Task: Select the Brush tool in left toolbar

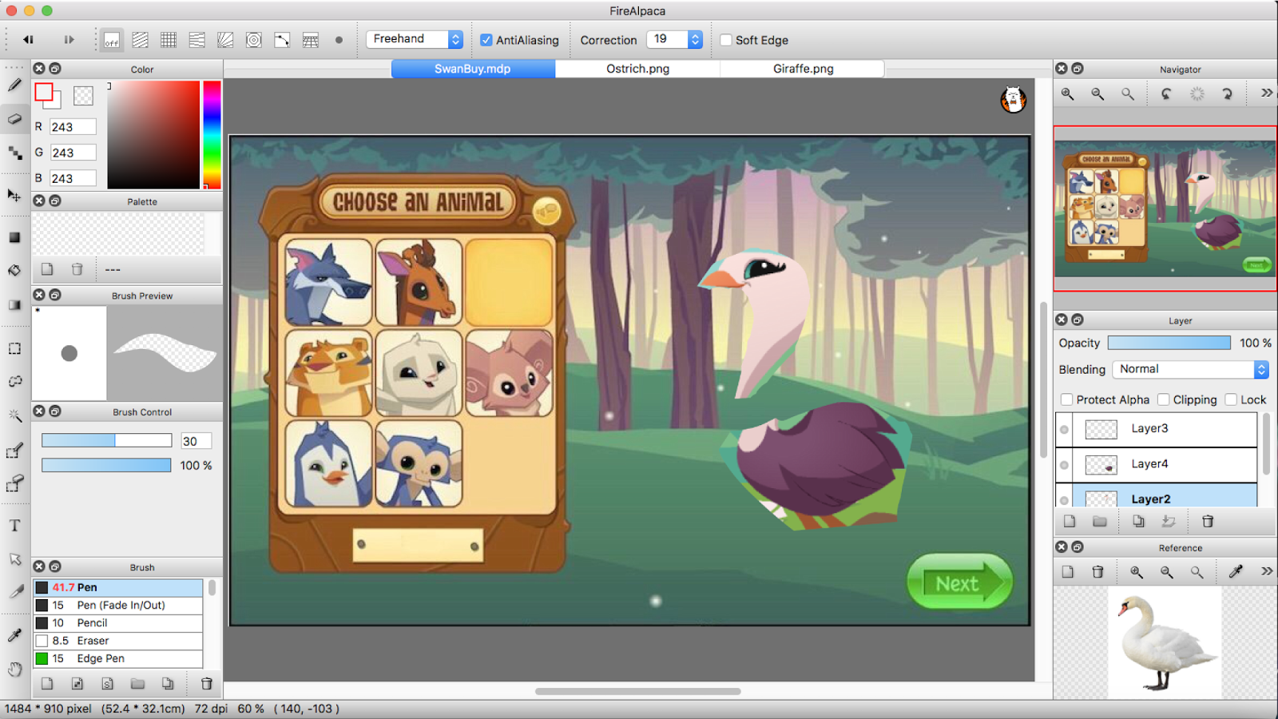Action: point(14,85)
